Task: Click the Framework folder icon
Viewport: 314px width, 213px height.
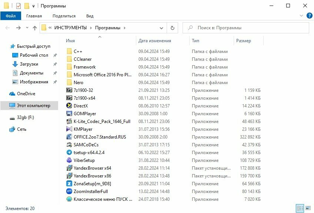Action: (x=69, y=67)
